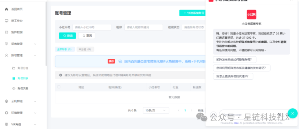The image size is (299, 129).
Task: Collapse the 账号管理 sidebar menu
Action: click(35, 55)
